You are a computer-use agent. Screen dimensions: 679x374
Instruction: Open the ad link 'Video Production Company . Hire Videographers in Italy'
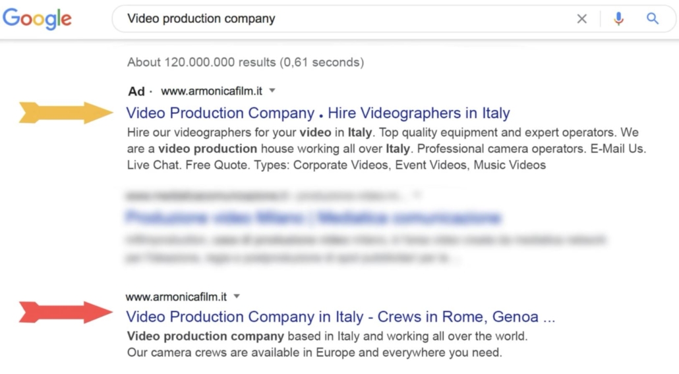[x=318, y=113]
